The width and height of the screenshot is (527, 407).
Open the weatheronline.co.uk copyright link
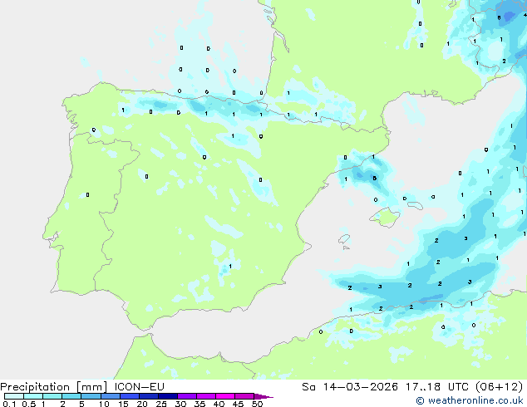point(469,400)
